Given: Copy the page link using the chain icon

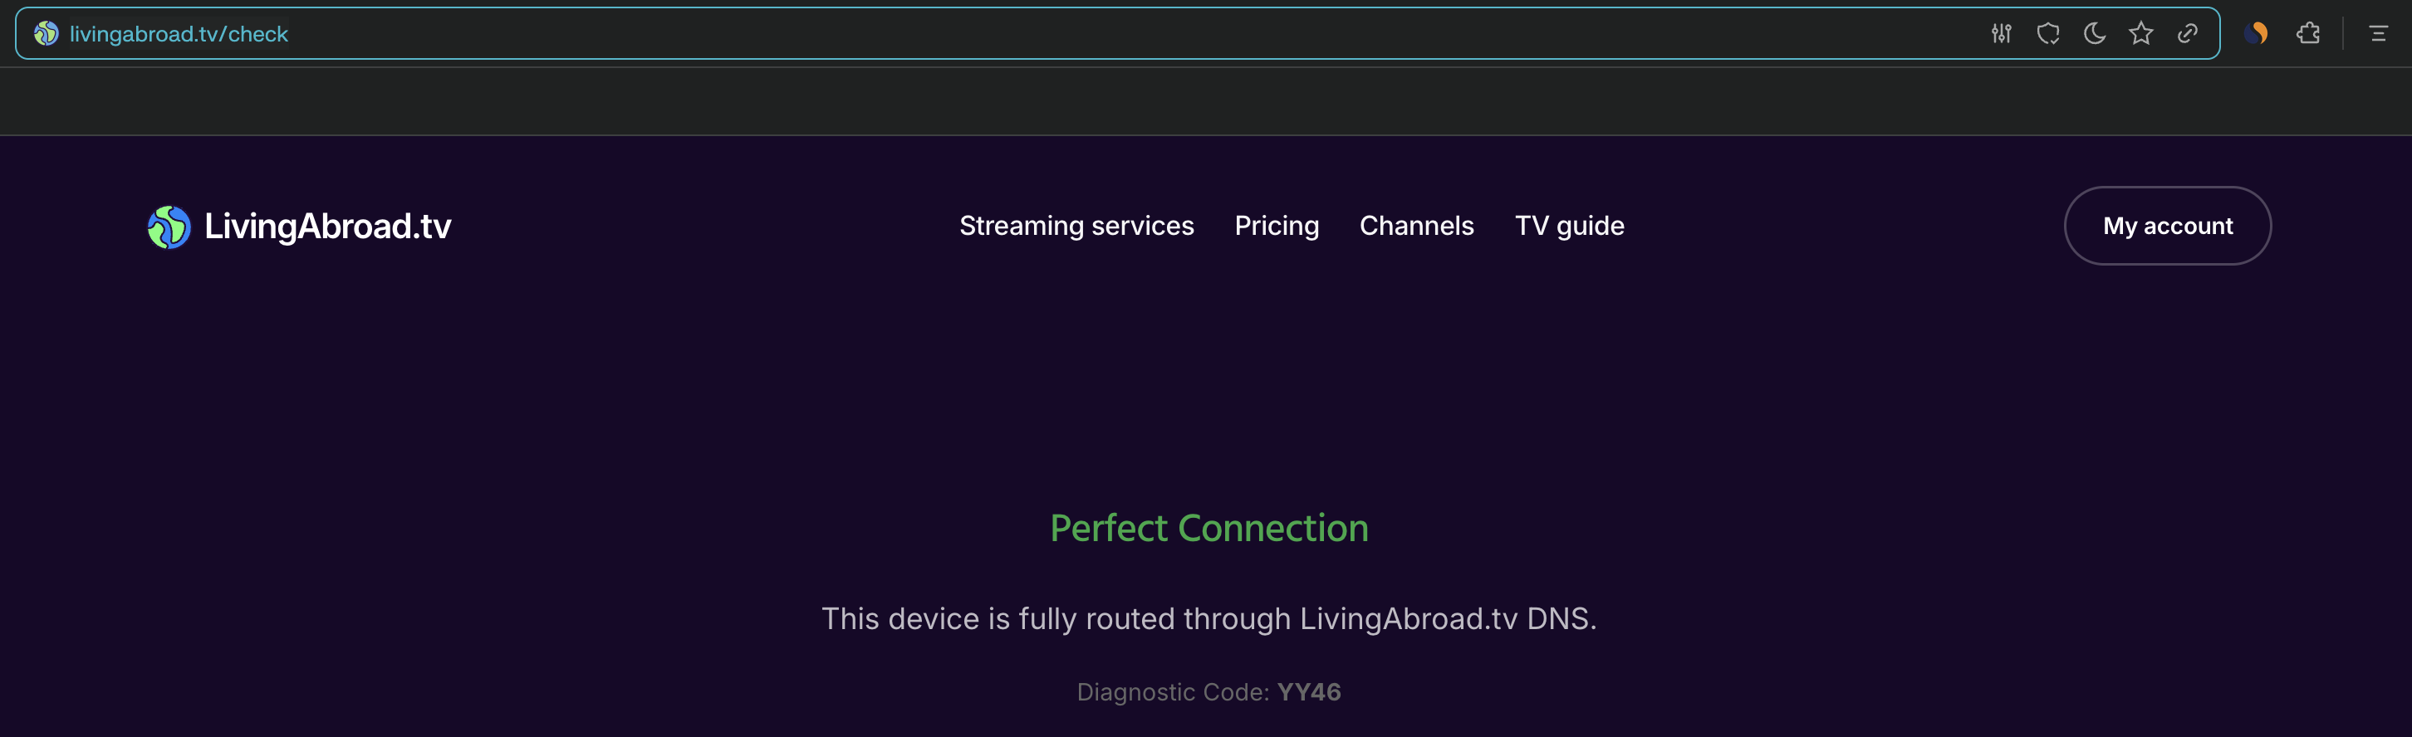Looking at the screenshot, I should click(x=2187, y=34).
